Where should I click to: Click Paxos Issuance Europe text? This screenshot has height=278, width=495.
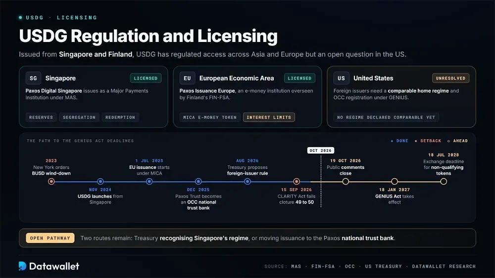point(207,91)
